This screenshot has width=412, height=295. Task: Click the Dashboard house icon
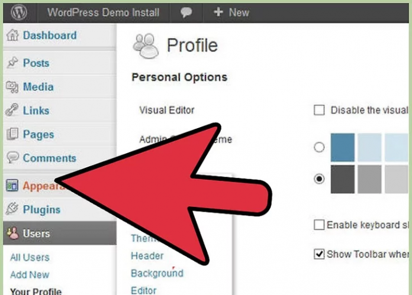[12, 35]
